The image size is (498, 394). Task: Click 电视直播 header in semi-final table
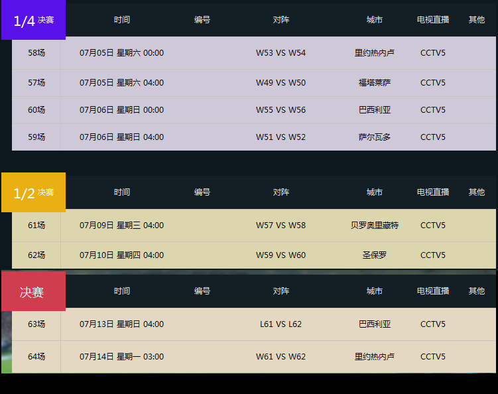tap(433, 192)
